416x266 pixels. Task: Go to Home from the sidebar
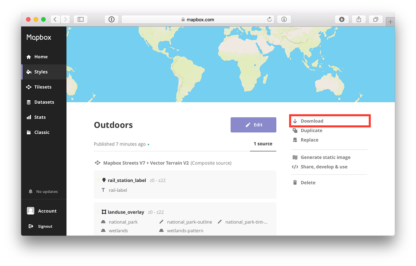[x=29, y=57]
